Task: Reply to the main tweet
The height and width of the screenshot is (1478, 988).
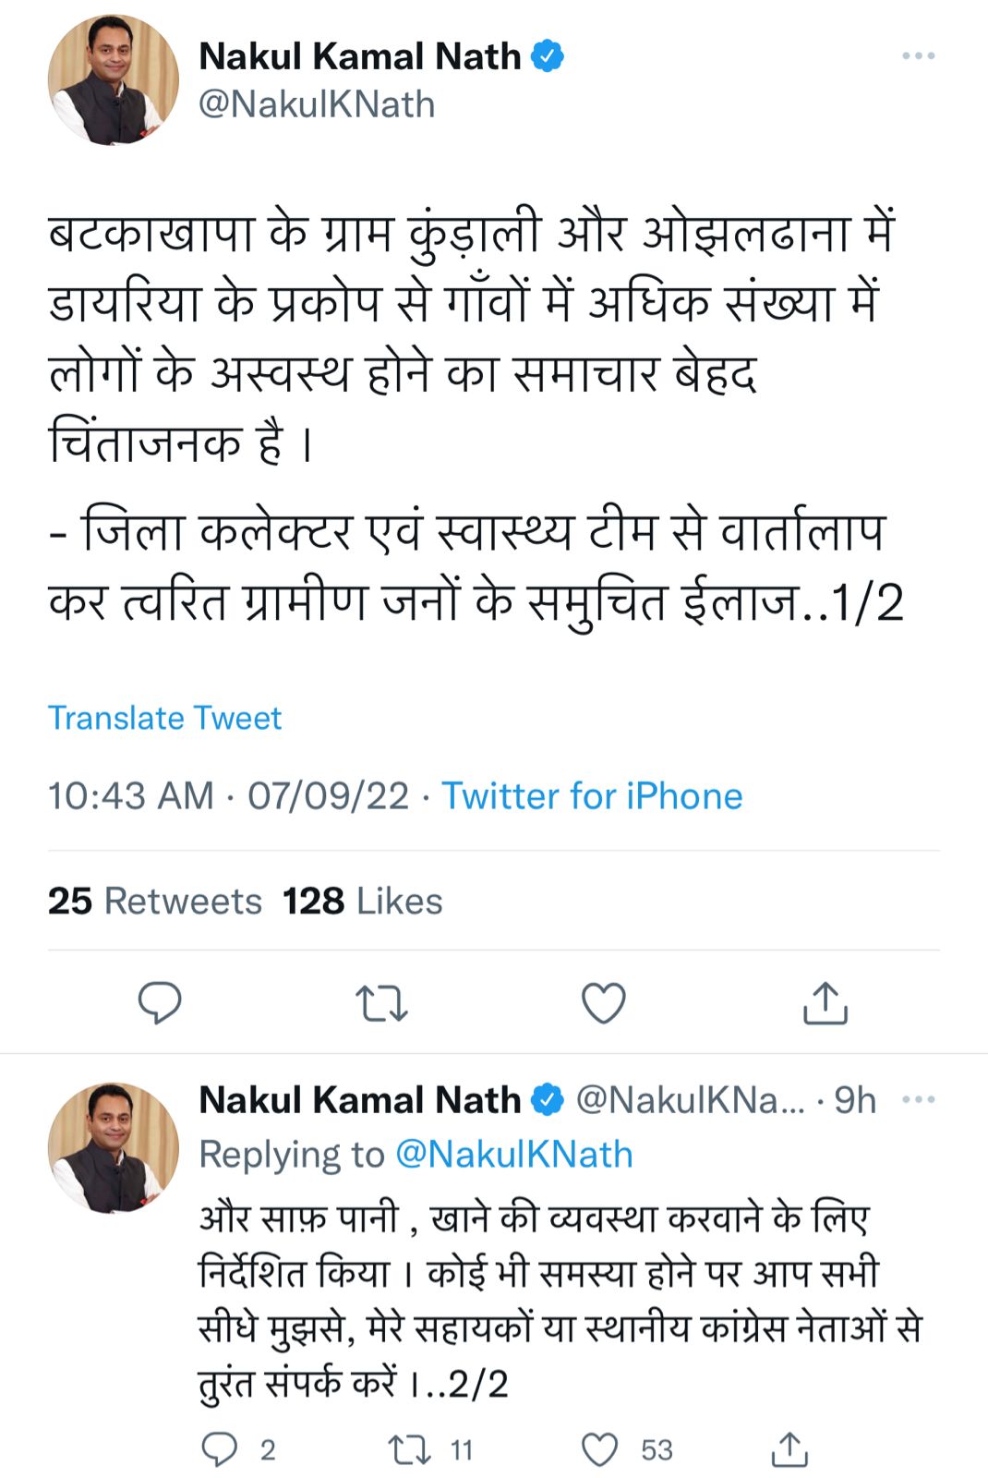Action: pos(160,1003)
